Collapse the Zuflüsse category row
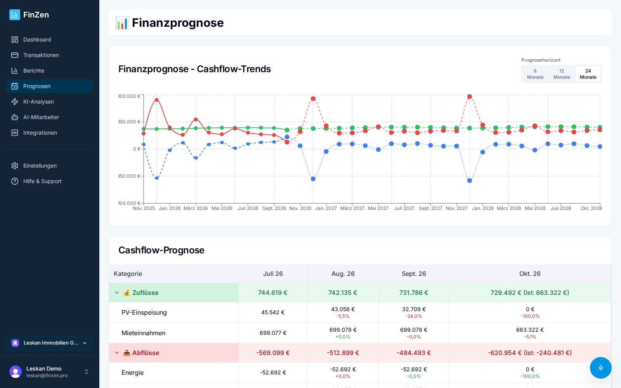Screen dimensions: 621x388 click(x=117, y=293)
